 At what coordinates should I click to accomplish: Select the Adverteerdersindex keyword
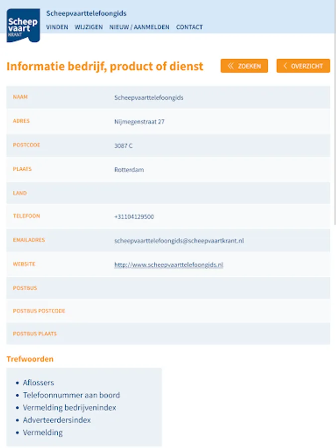[x=57, y=420]
